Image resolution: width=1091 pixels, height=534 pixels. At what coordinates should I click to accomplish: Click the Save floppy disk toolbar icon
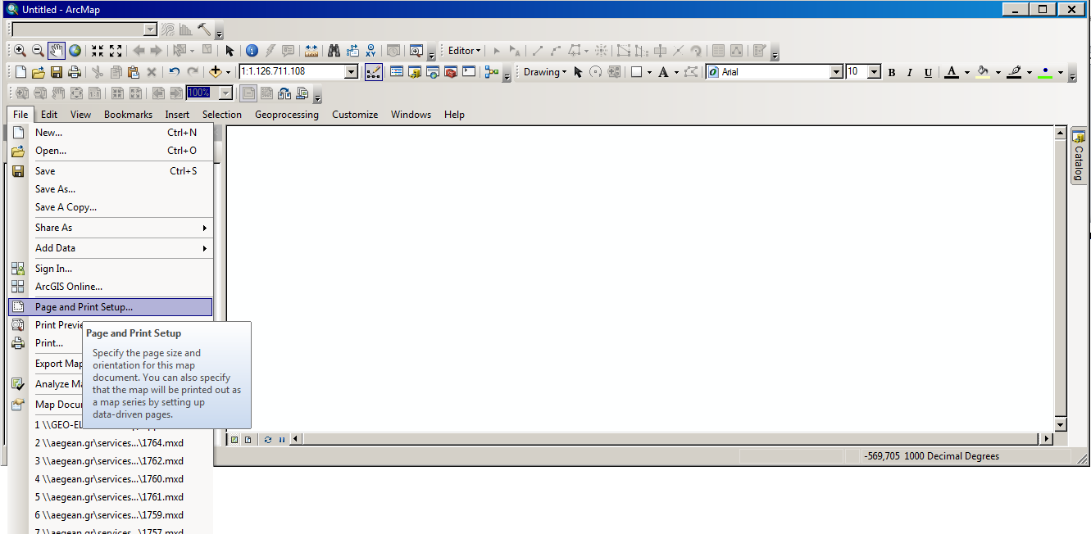[x=57, y=72]
